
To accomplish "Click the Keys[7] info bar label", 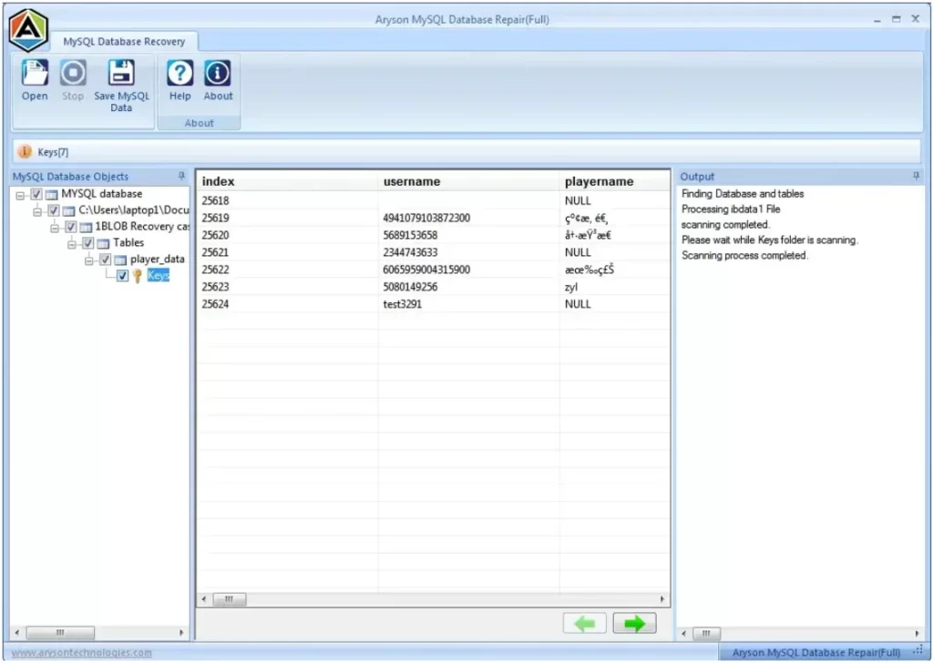I will click(x=53, y=152).
